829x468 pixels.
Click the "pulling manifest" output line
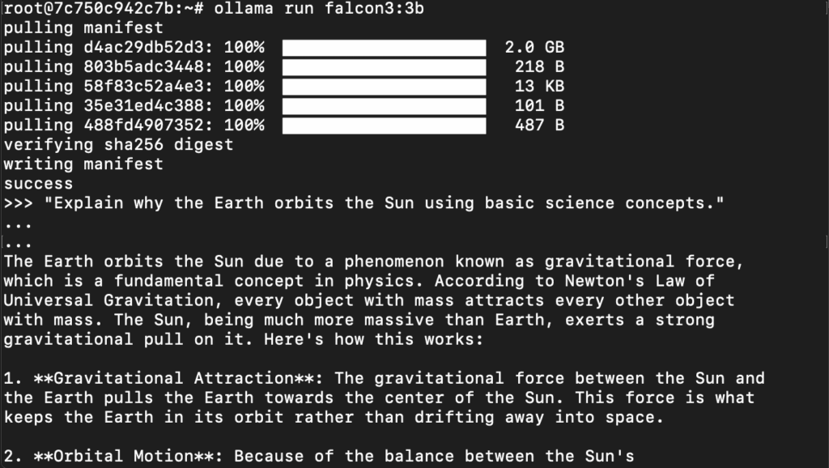point(83,28)
